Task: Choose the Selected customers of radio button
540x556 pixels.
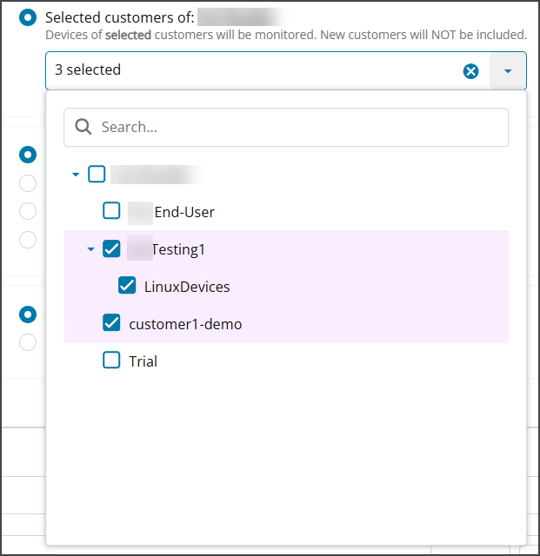Action: [28, 17]
